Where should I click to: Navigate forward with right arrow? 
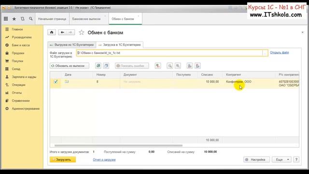pos(70,32)
